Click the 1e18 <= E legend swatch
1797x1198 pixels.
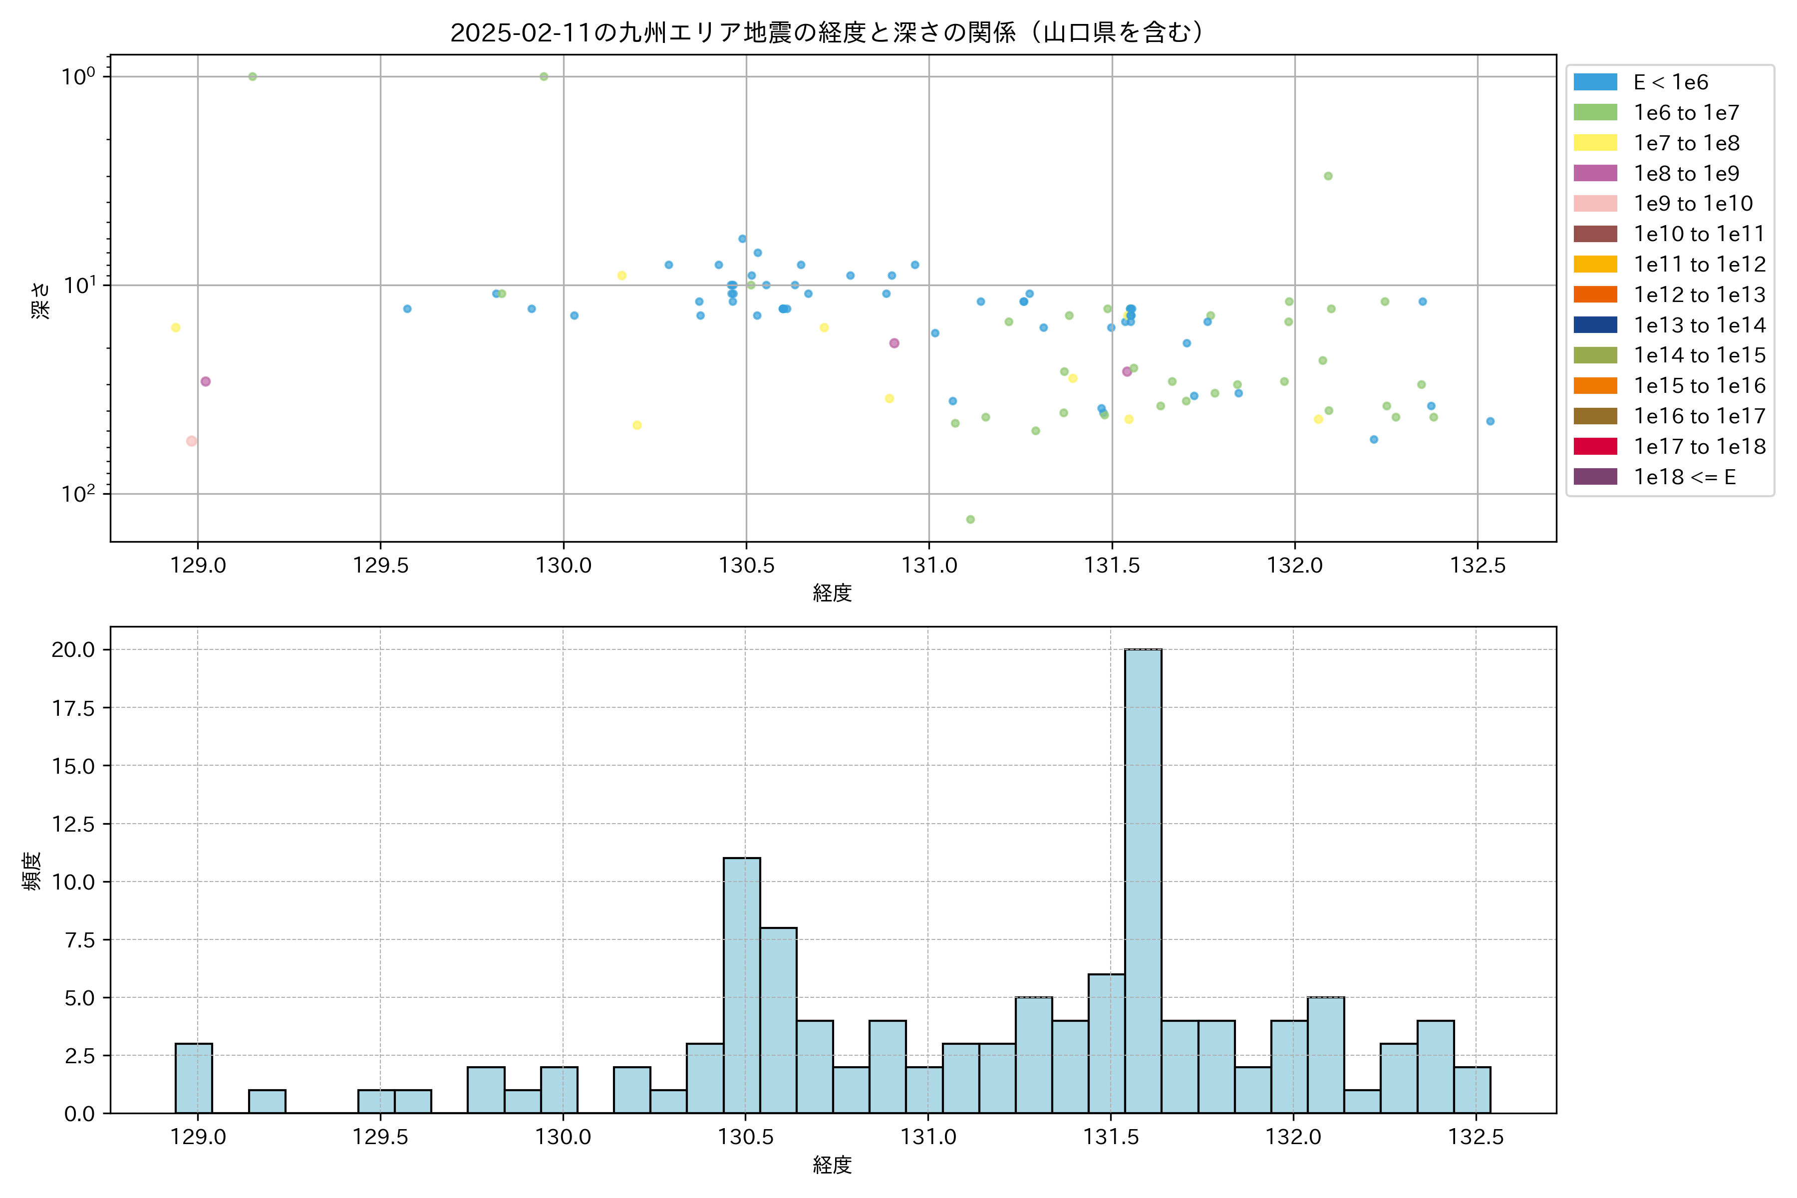(1594, 477)
